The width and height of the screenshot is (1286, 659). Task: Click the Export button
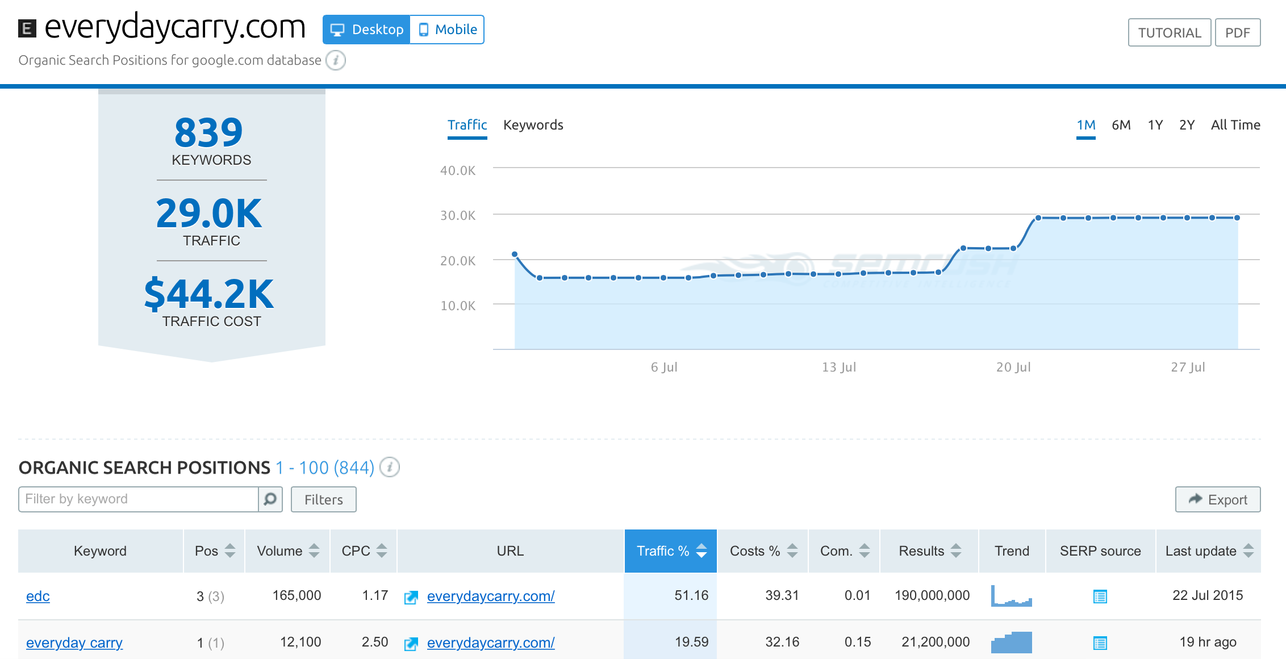[1218, 499]
